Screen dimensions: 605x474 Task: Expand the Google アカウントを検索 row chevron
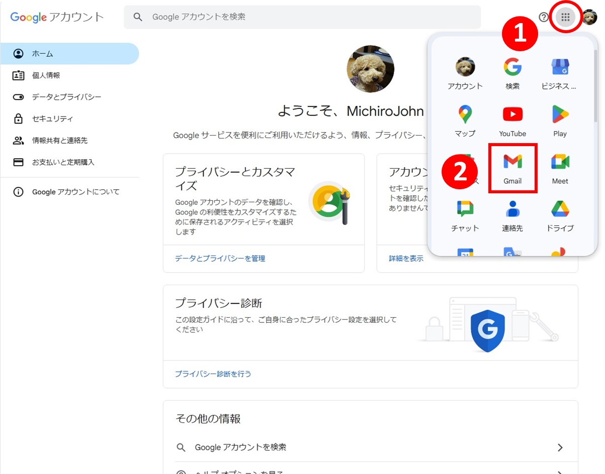560,447
